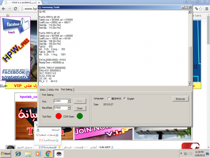Click the terminal log scroll up arrow
This screenshot has height=158, width=210.
(x=189, y=12)
